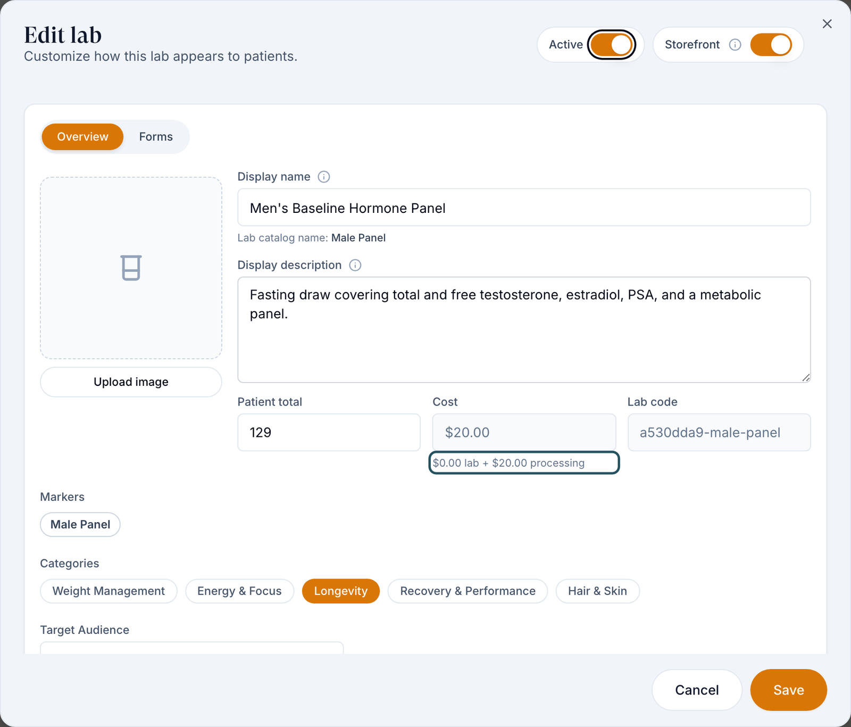Click the "$0.00 lab + $20.00 processing" text
The width and height of the screenshot is (851, 727).
[x=508, y=463]
